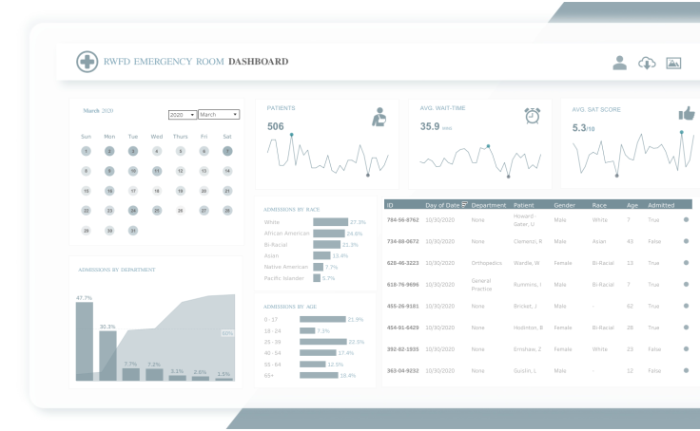Click the alarm clock icon in Avg. Wait-Time card
This screenshot has width=700, height=431.
[x=533, y=116]
